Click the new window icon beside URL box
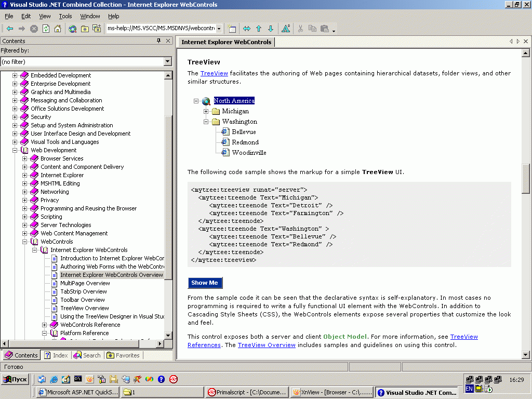532x399 pixels. pos(232,29)
